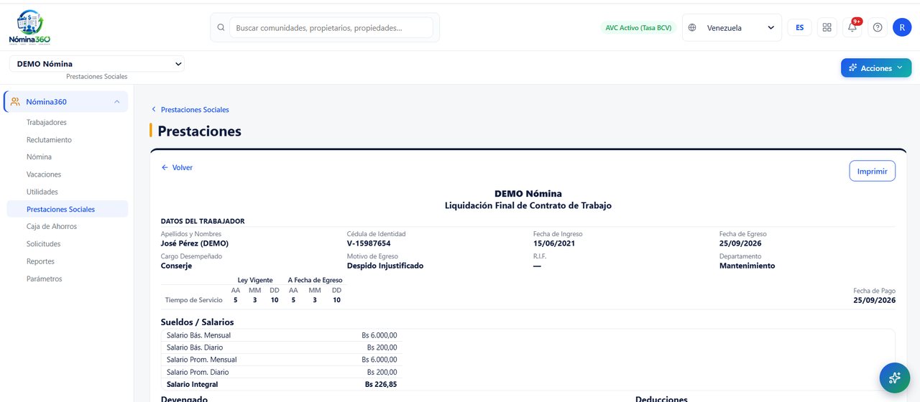Open Reportes in sidebar
This screenshot has width=920, height=402.
point(40,261)
